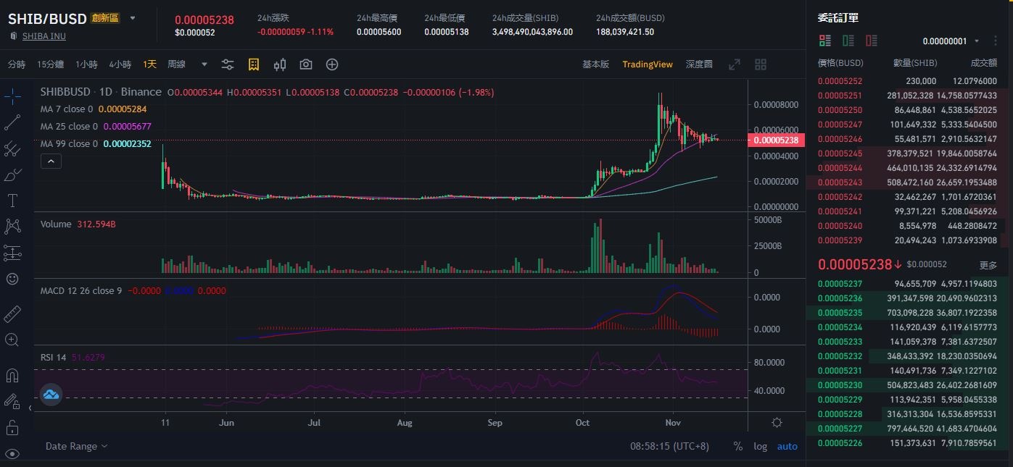Open the multi-chart grid layout icon
The height and width of the screenshot is (467, 1013).
coord(761,64)
